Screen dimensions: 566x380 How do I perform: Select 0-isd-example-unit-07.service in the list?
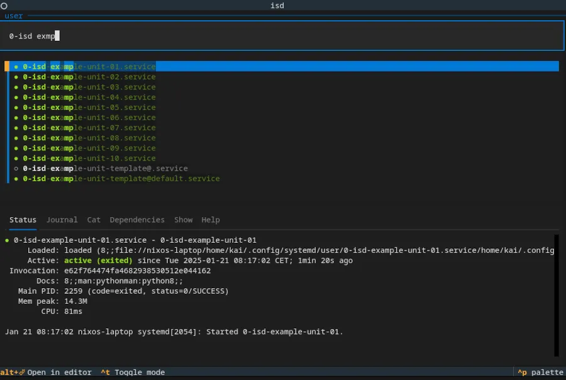tap(89, 128)
